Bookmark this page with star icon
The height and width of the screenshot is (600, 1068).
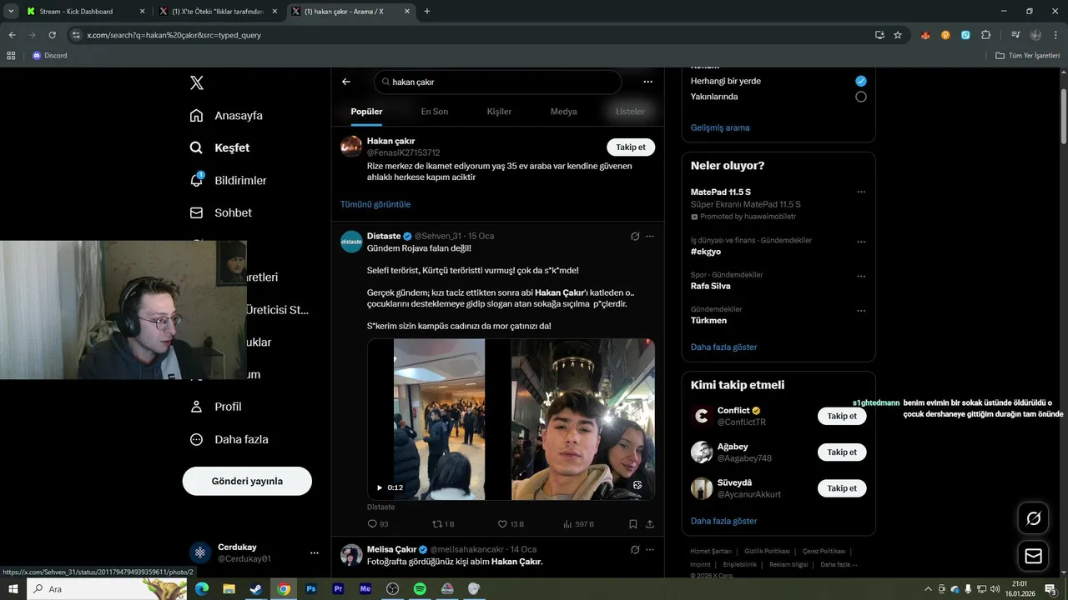point(898,35)
